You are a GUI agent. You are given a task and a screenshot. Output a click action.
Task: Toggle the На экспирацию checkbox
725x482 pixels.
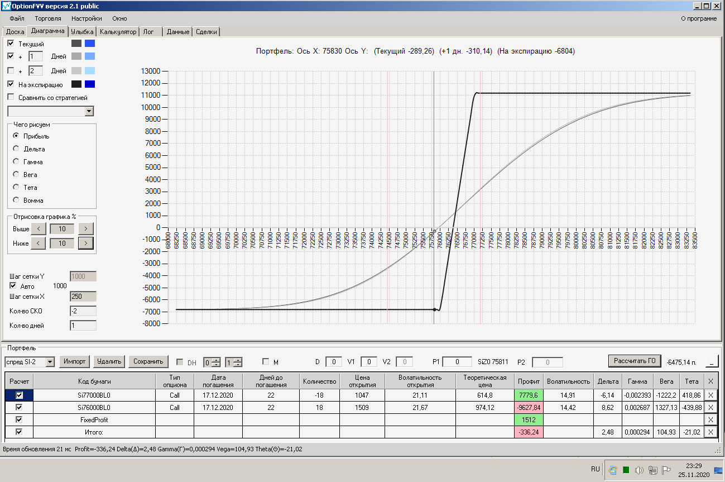point(11,84)
